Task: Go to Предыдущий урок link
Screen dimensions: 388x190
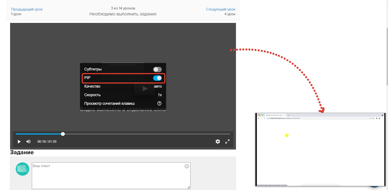Action: tap(27, 9)
